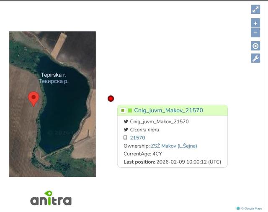
Task: Click the Anitra logo
Action: pos(51,198)
